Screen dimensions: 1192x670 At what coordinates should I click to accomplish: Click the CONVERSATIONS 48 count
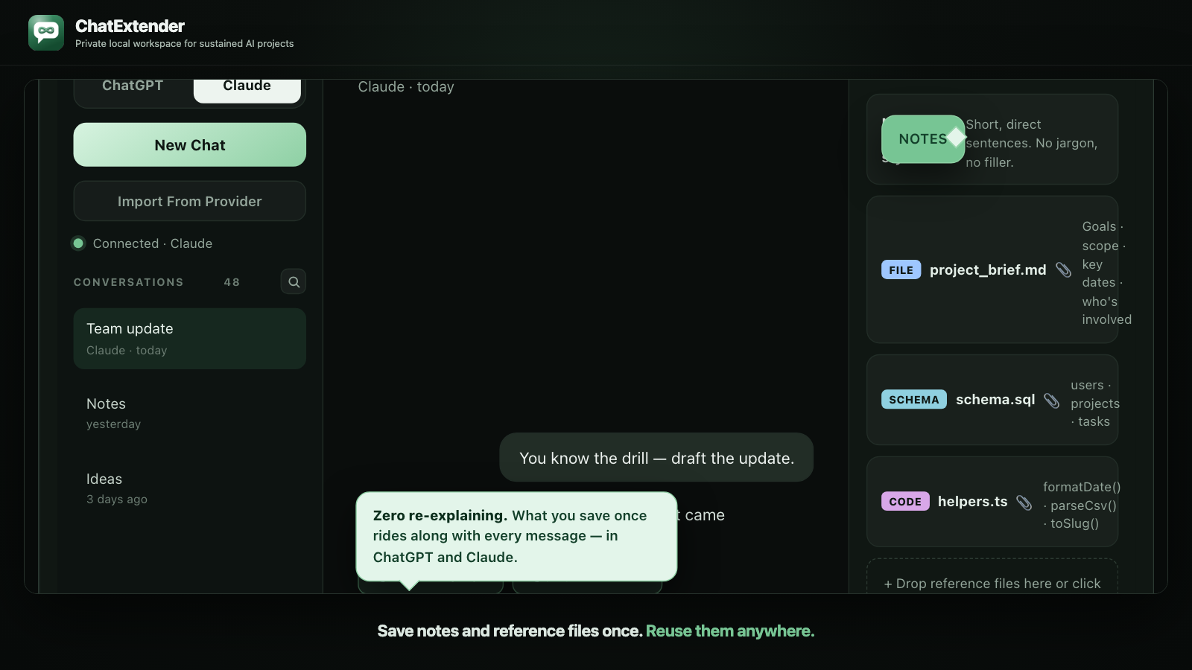232,282
